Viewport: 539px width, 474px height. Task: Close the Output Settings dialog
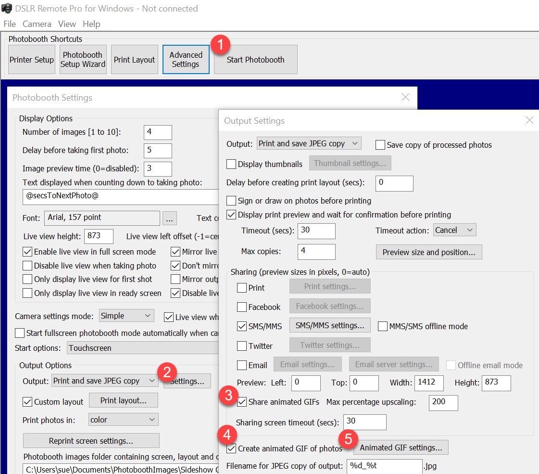529,120
